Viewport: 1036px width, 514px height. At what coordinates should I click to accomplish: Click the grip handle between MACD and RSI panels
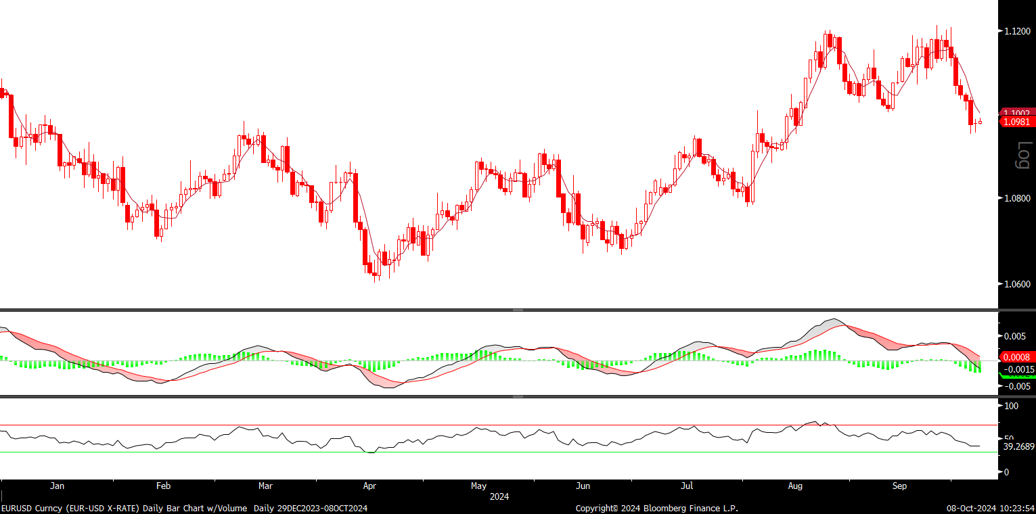(518, 396)
